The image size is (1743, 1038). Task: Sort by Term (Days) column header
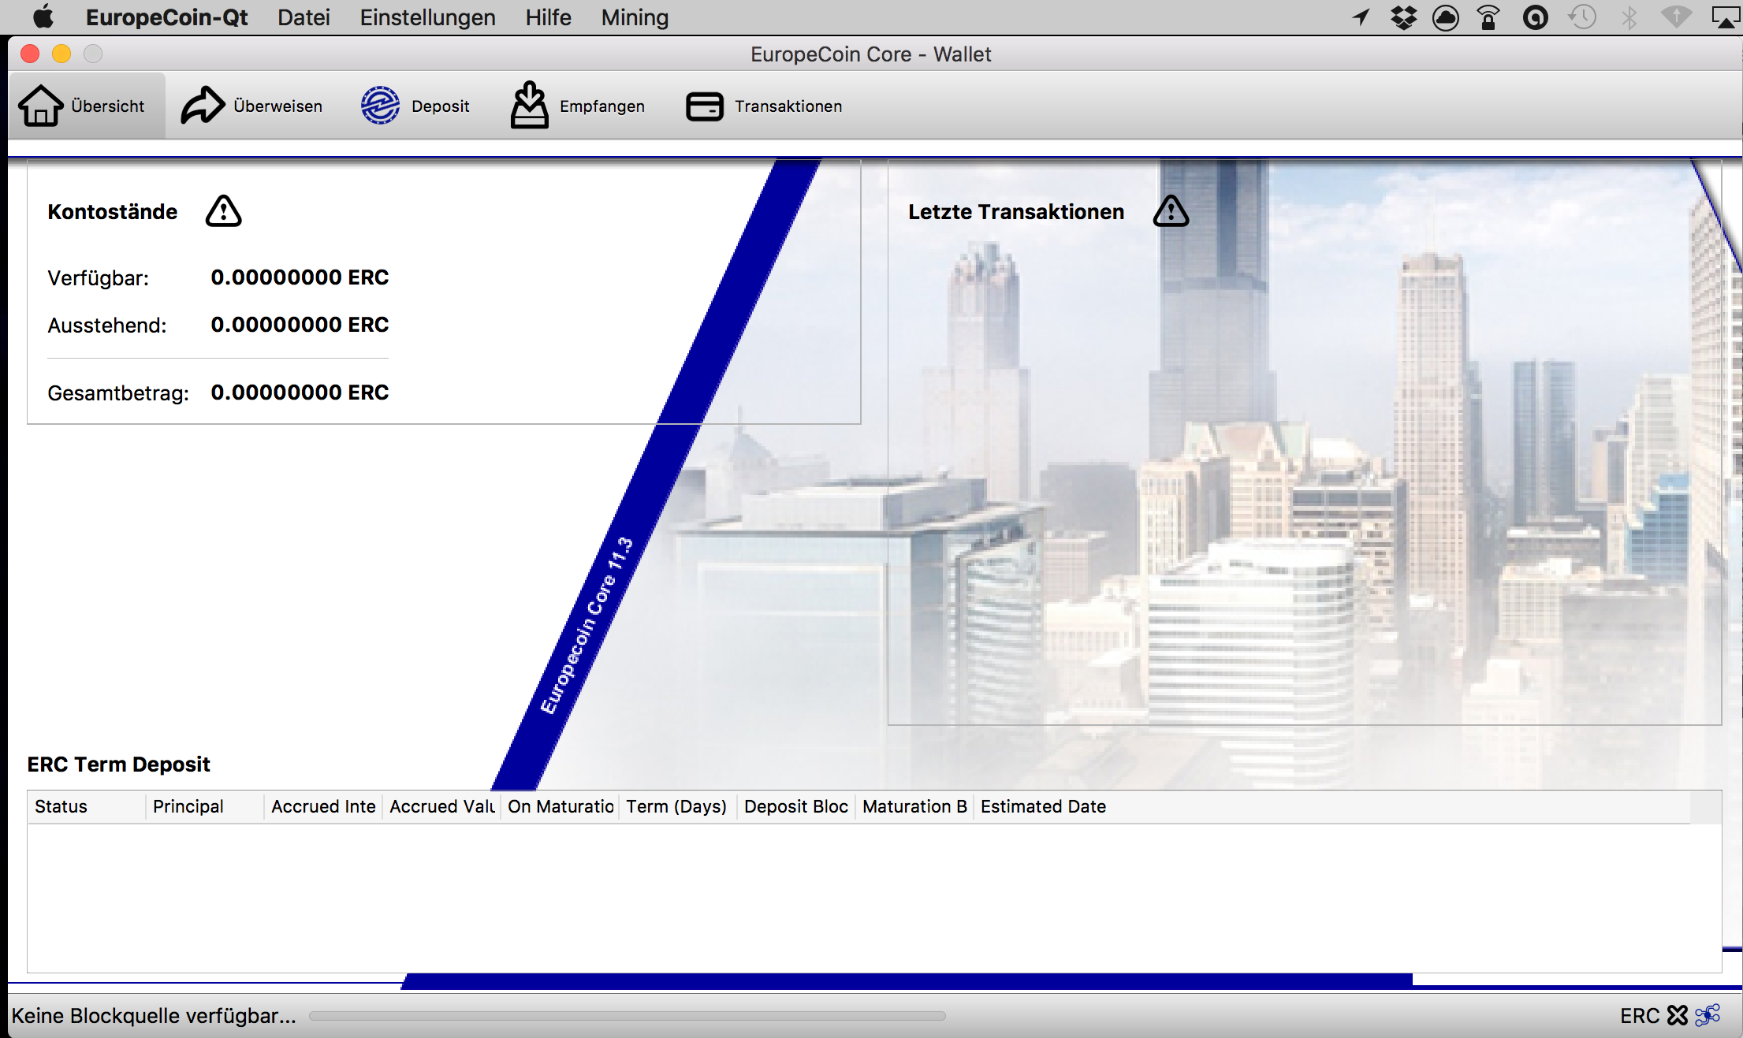[678, 806]
